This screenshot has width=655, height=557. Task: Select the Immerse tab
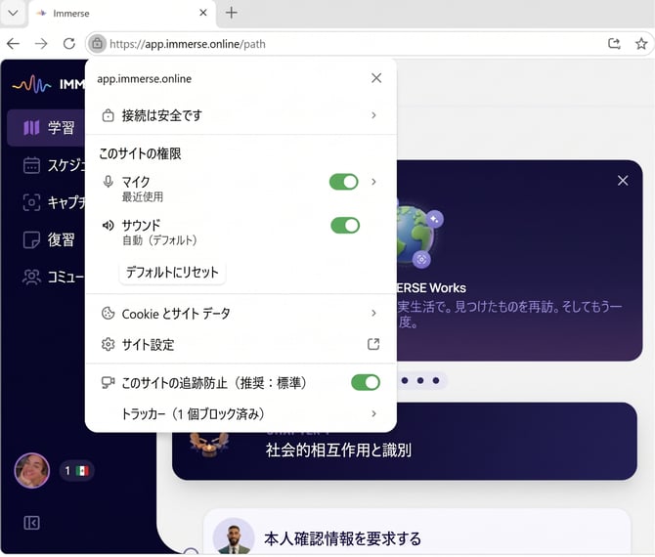click(x=121, y=14)
